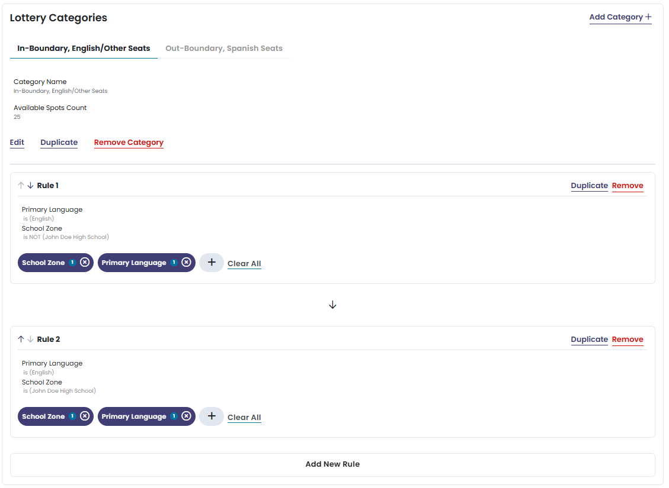Duplicate Rule 2

coord(589,340)
